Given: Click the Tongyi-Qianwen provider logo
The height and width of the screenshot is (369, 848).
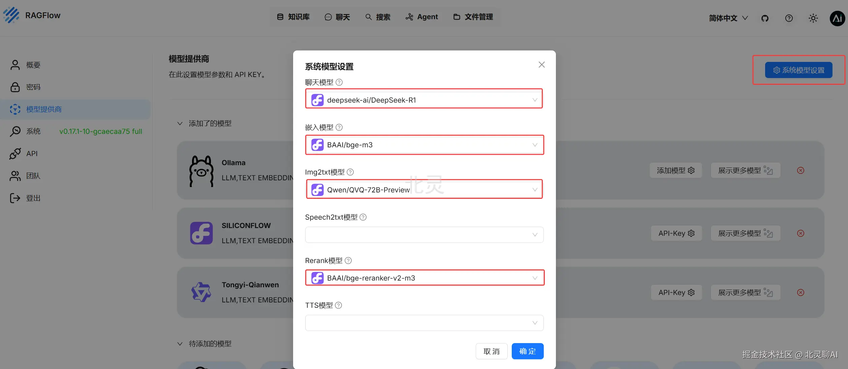Looking at the screenshot, I should [201, 292].
